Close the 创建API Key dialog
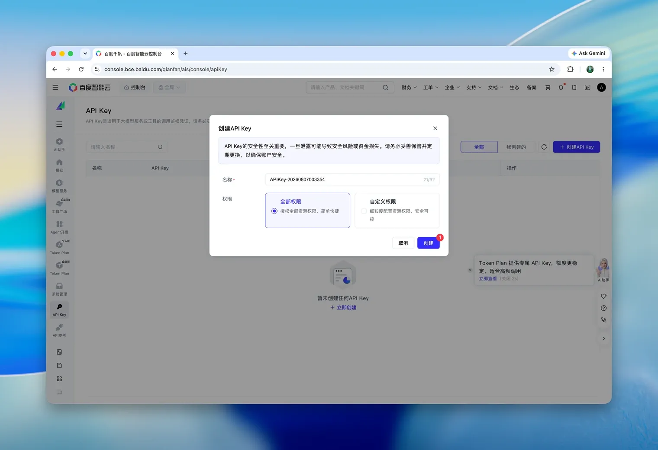 [x=435, y=128]
